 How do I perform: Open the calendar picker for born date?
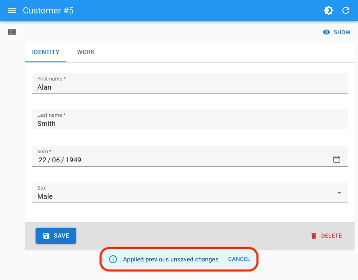[x=337, y=159]
